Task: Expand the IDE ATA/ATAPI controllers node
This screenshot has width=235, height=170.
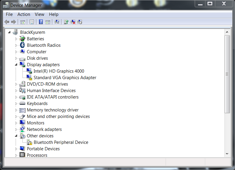Action: [16, 97]
